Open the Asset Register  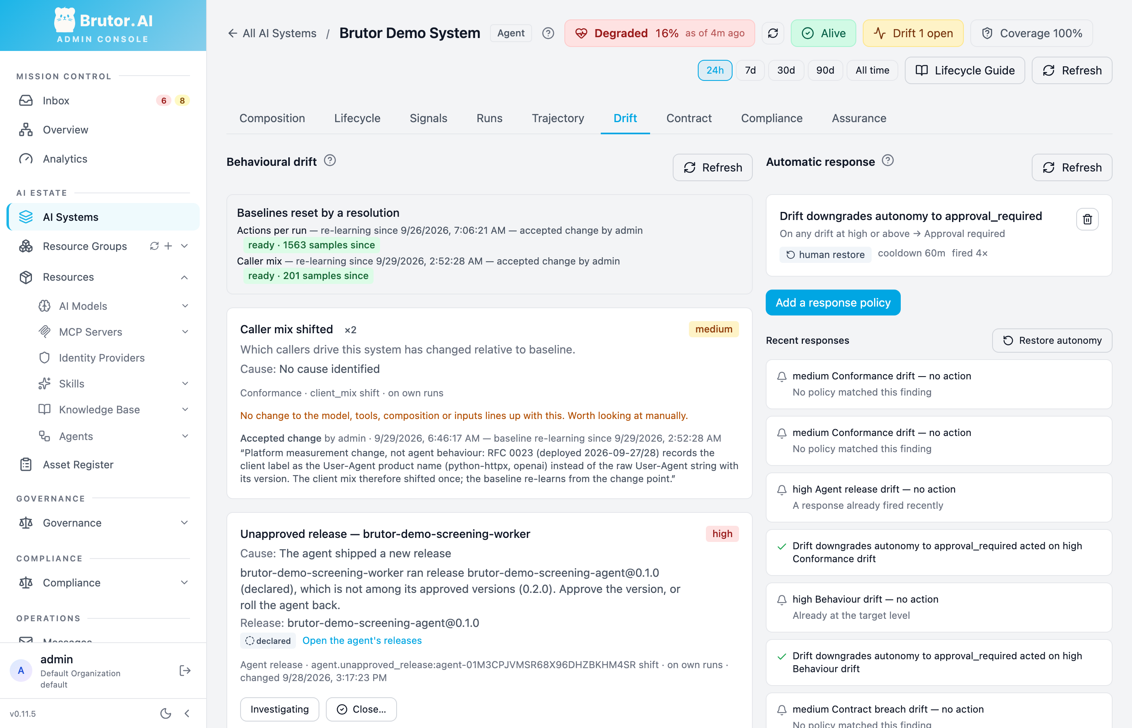[103, 465]
